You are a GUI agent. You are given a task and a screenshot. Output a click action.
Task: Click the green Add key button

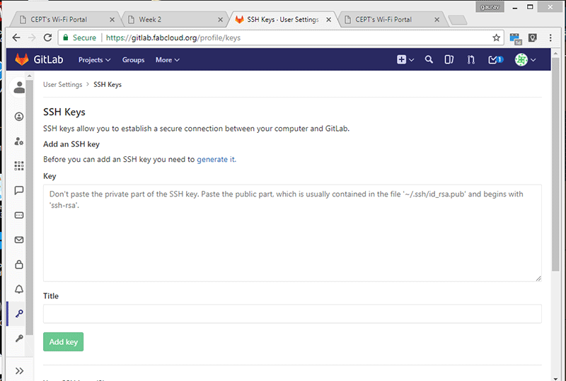(63, 341)
